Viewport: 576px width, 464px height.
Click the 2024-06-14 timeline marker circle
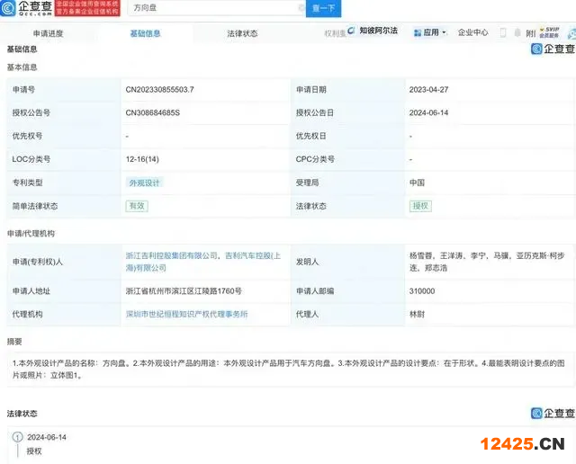pos(18,437)
